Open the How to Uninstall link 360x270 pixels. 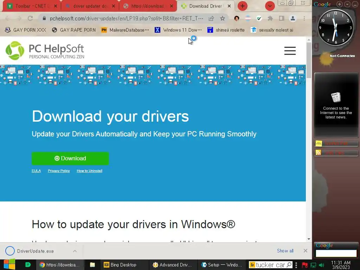(90, 171)
